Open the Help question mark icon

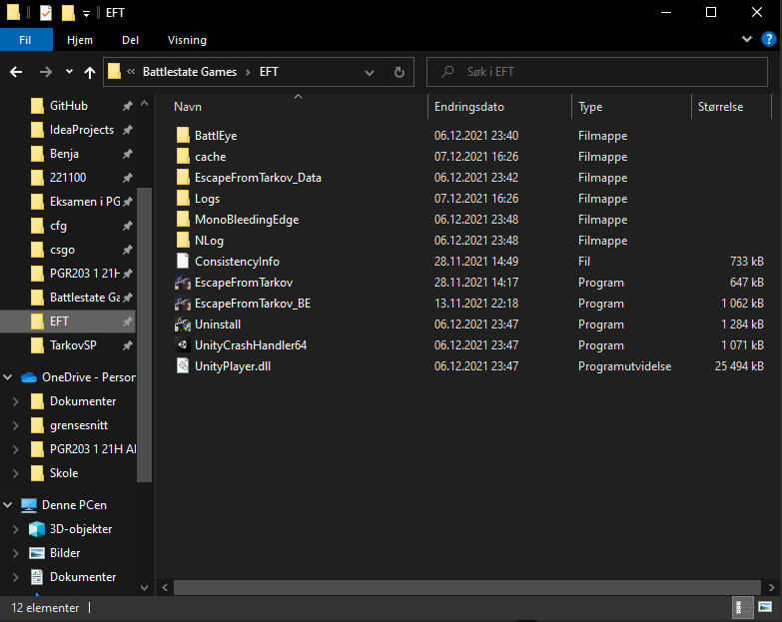pyautogui.click(x=769, y=39)
